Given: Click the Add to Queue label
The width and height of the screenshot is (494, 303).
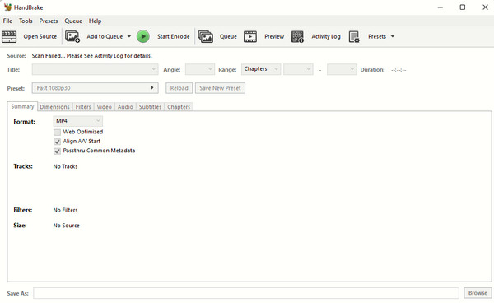Looking at the screenshot, I should 105,36.
